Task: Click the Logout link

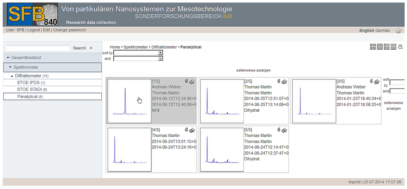Action: [33, 30]
